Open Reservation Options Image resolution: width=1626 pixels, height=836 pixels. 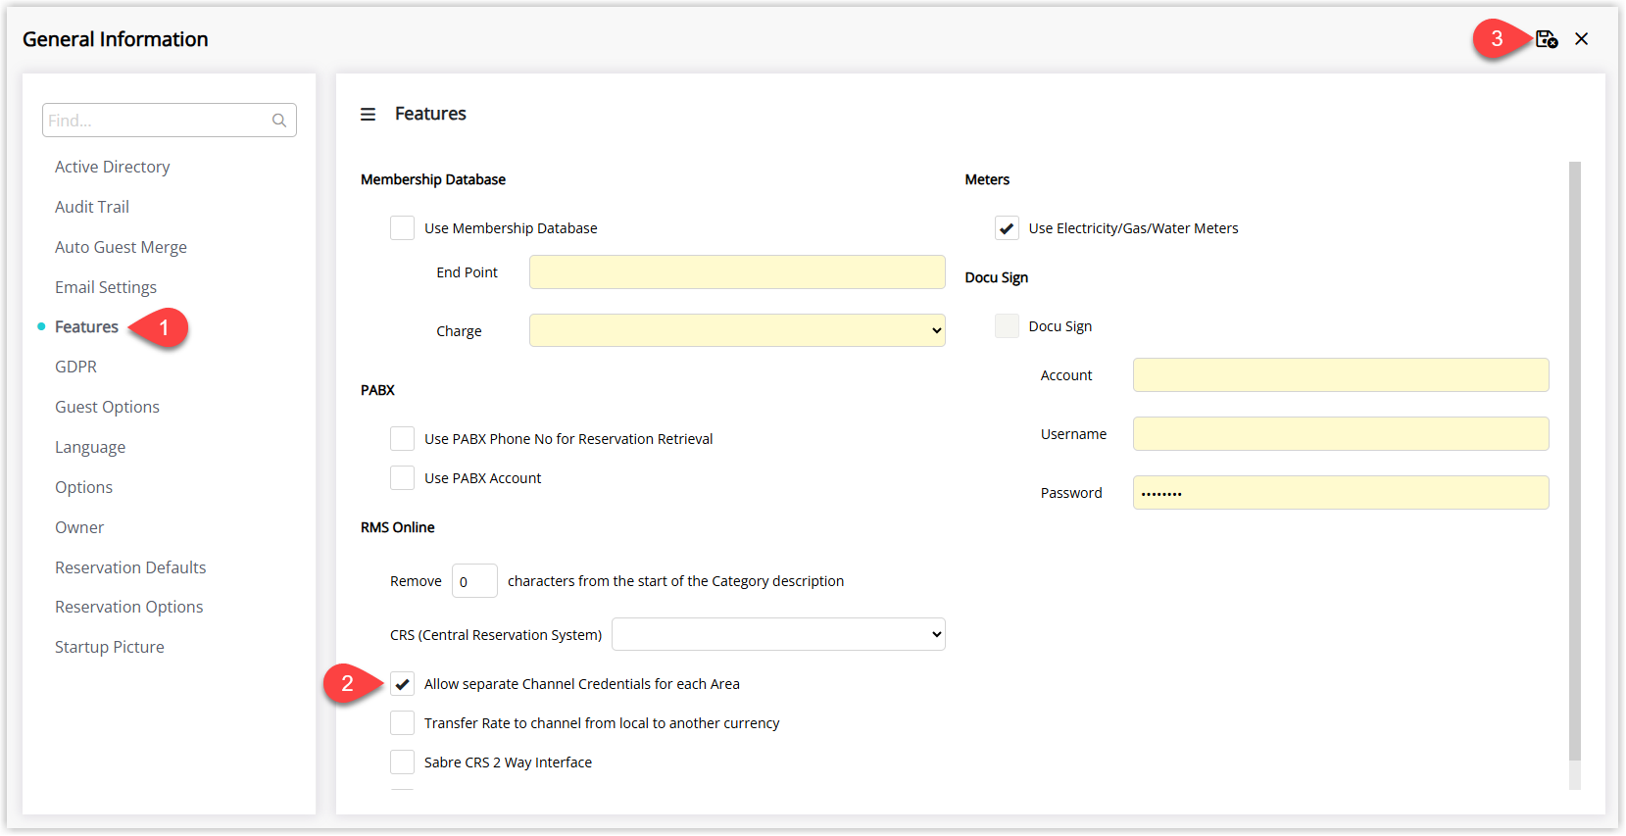click(129, 607)
